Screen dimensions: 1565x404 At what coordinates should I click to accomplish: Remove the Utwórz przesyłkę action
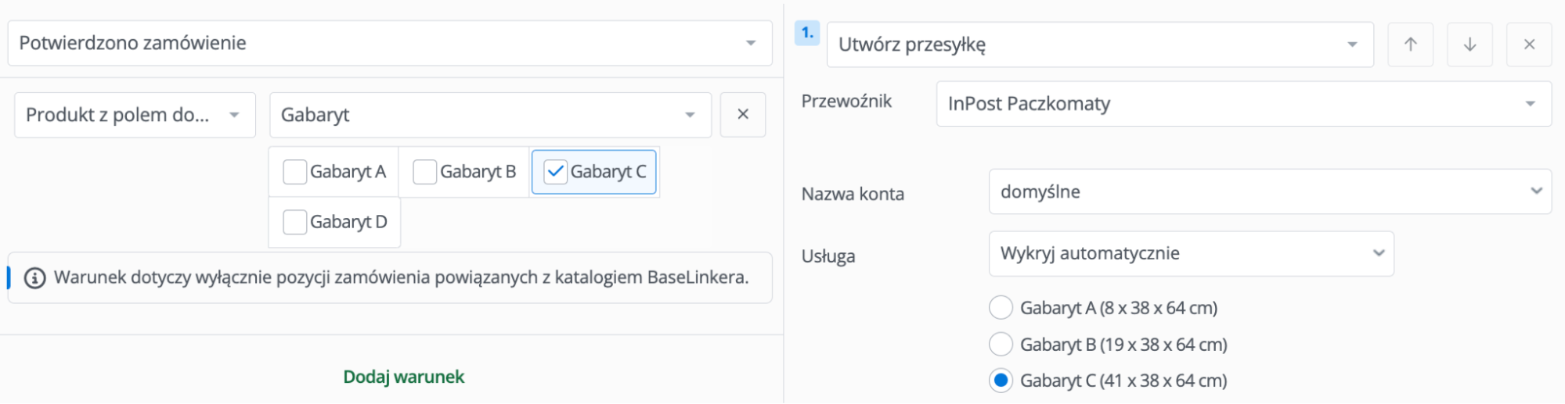(1528, 45)
